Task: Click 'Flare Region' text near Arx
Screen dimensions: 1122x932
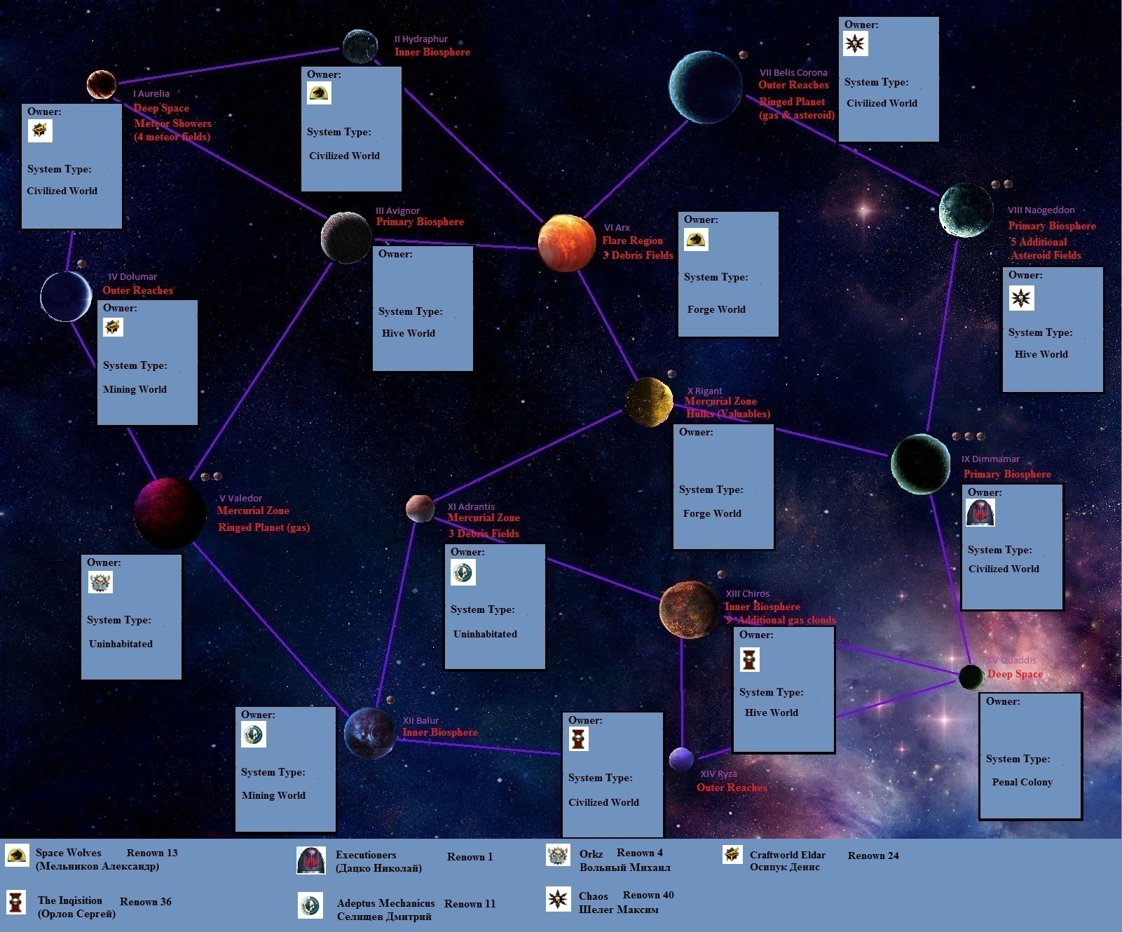Action: [x=632, y=241]
